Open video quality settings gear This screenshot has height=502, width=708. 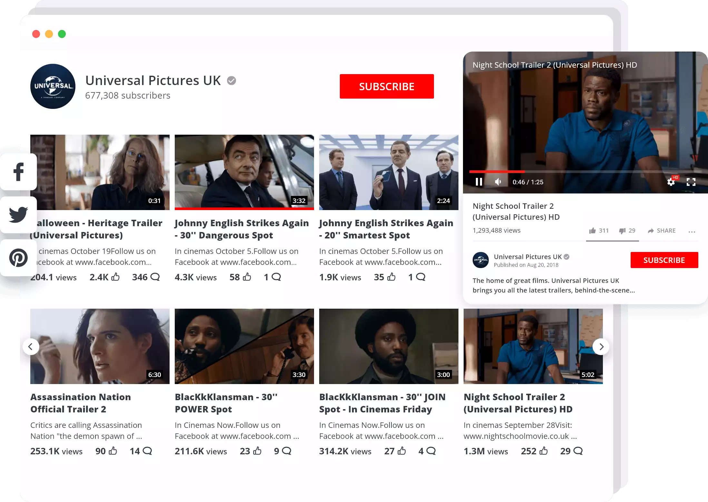tap(671, 182)
